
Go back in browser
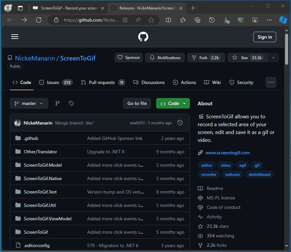tap(9, 20)
